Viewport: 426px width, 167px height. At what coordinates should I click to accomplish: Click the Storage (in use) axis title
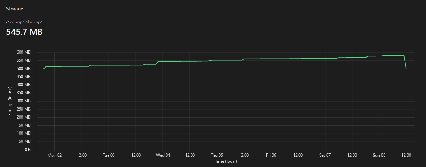coord(10,101)
